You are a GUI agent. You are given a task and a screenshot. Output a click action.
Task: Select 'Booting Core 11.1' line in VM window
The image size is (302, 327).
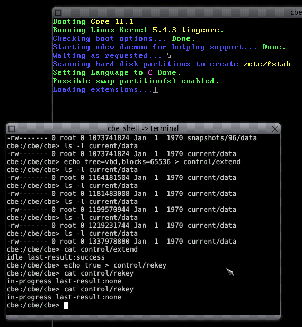[93, 21]
